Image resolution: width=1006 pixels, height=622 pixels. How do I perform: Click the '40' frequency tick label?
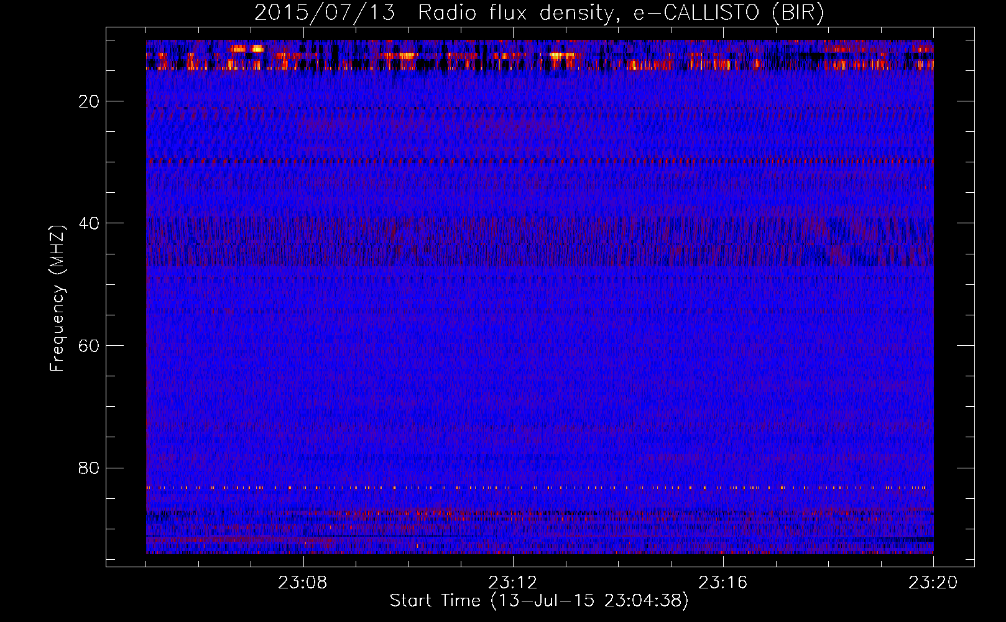point(89,223)
